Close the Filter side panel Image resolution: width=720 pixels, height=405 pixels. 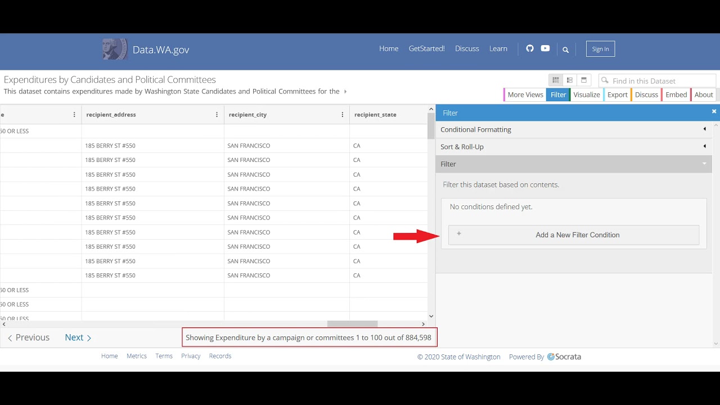[714, 111]
